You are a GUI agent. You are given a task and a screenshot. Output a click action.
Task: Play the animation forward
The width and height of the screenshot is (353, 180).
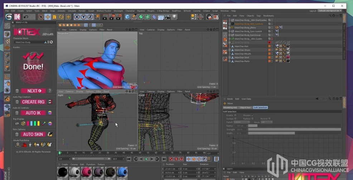(146, 159)
